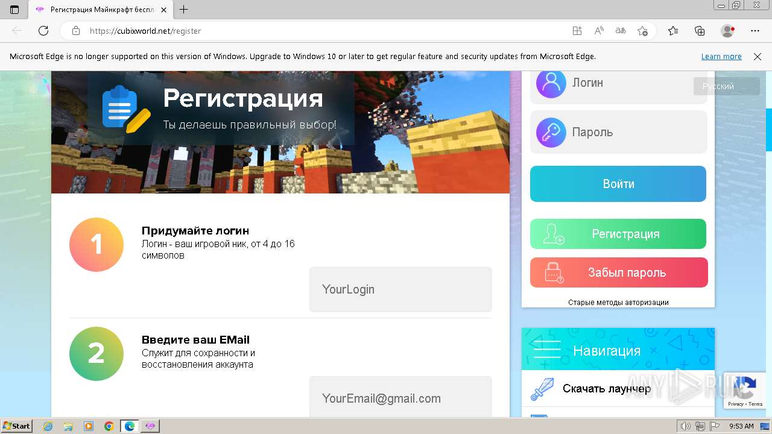
Task: Open Internet Explorer from the taskbar
Action: [48, 426]
